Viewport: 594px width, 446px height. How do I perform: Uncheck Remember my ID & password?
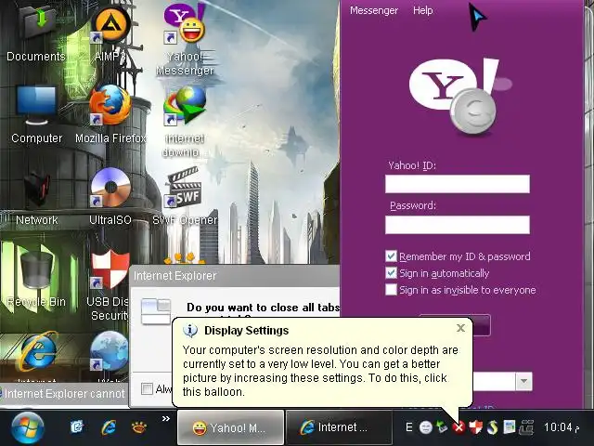click(x=391, y=256)
